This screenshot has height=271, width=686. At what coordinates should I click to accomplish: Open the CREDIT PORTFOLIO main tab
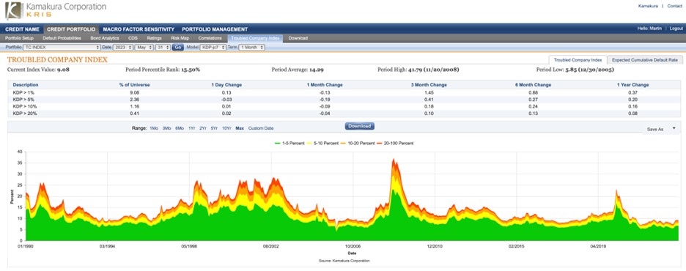click(71, 29)
